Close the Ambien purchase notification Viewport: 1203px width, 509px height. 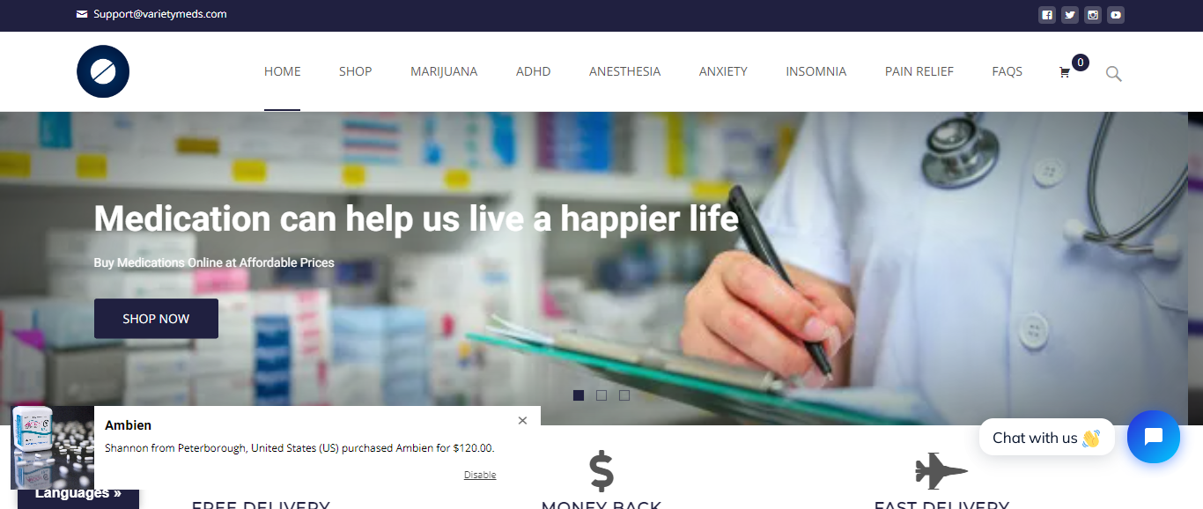point(522,421)
